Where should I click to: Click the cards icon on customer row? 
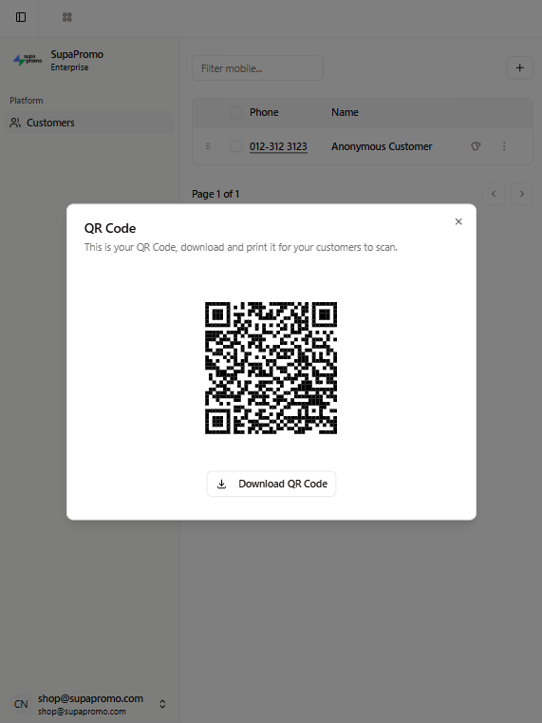coord(476,146)
